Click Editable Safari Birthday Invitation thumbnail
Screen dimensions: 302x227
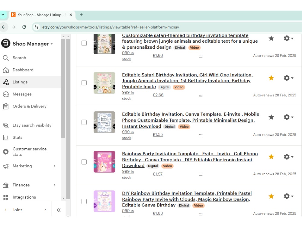pos(104,83)
